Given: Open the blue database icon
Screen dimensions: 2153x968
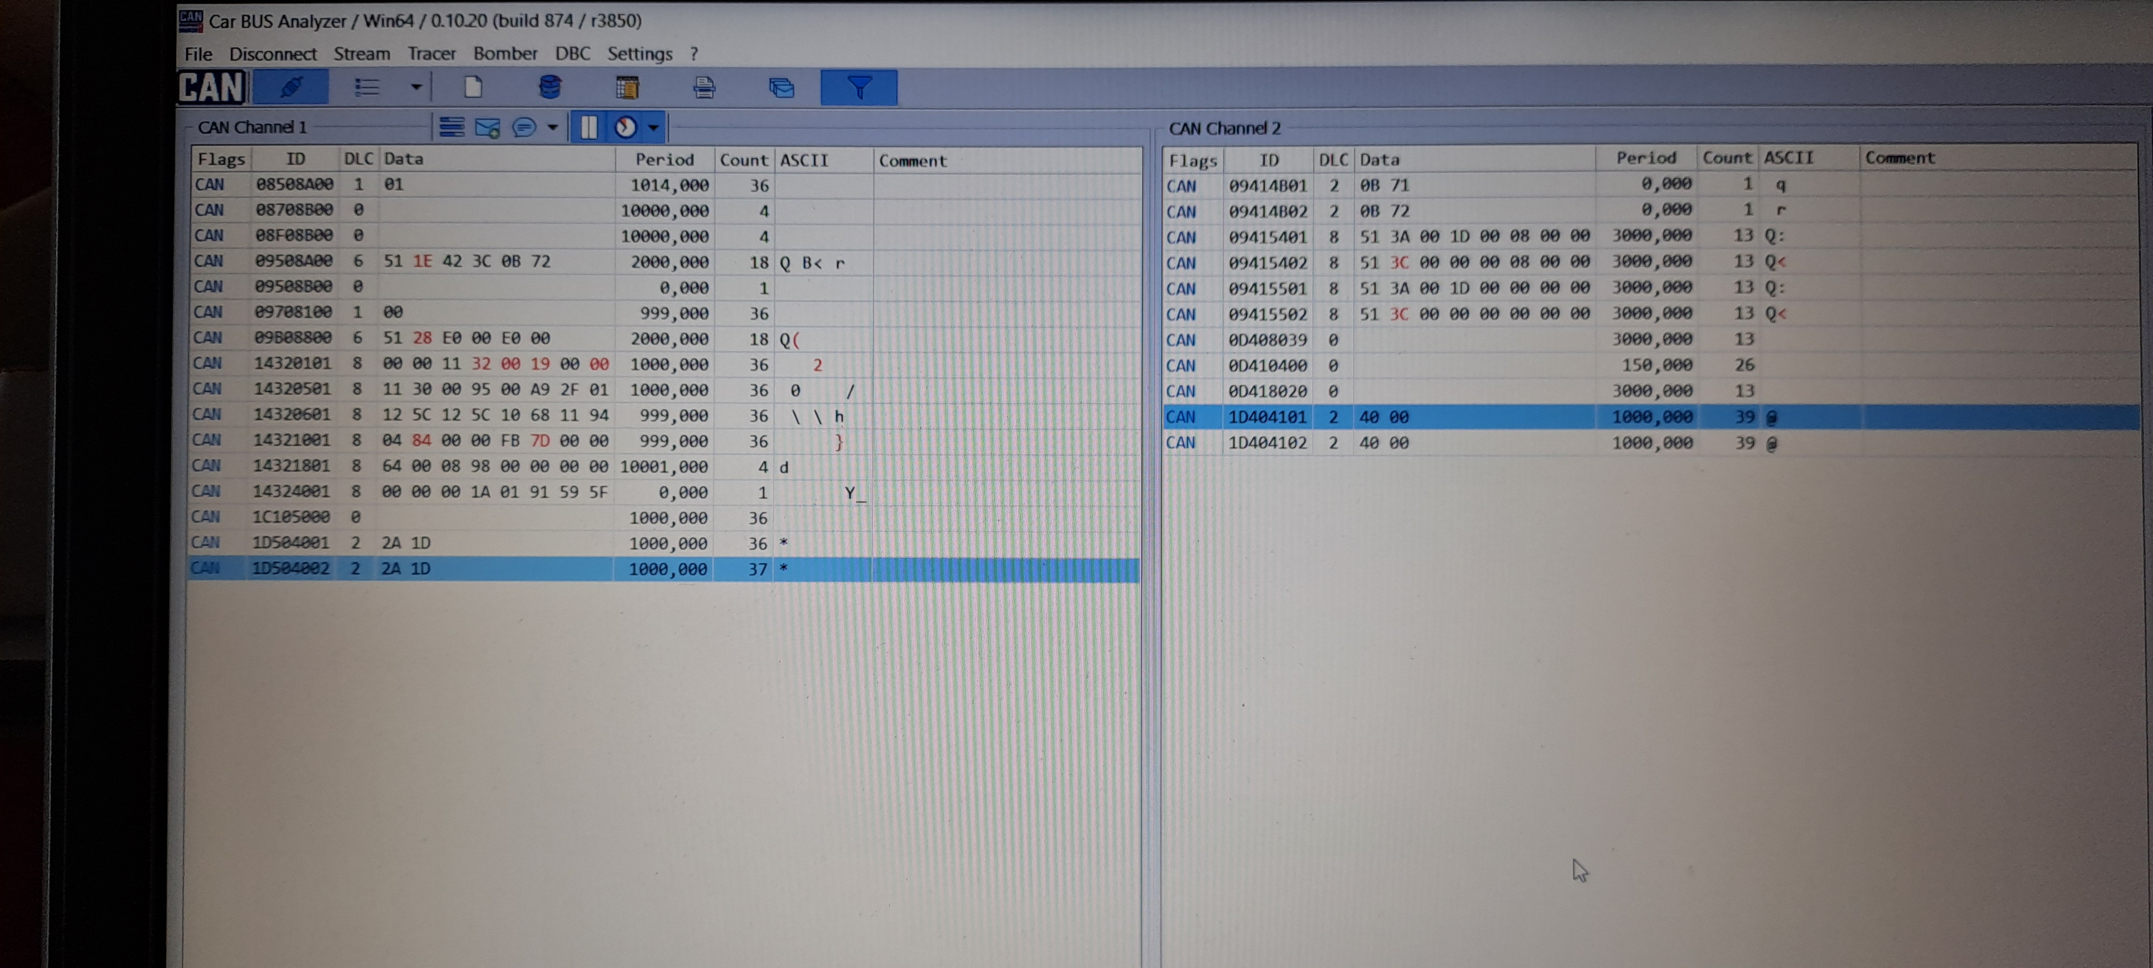Looking at the screenshot, I should (x=549, y=87).
